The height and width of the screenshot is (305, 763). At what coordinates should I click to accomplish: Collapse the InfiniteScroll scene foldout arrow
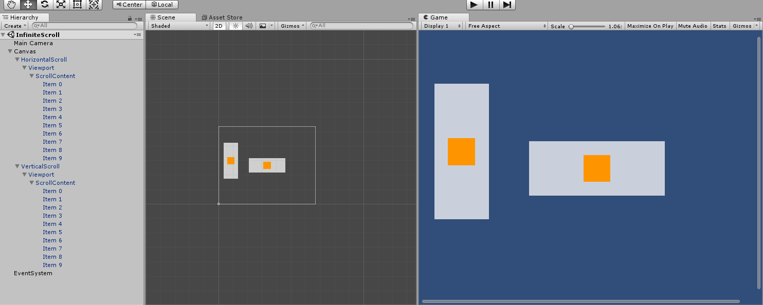coord(4,35)
